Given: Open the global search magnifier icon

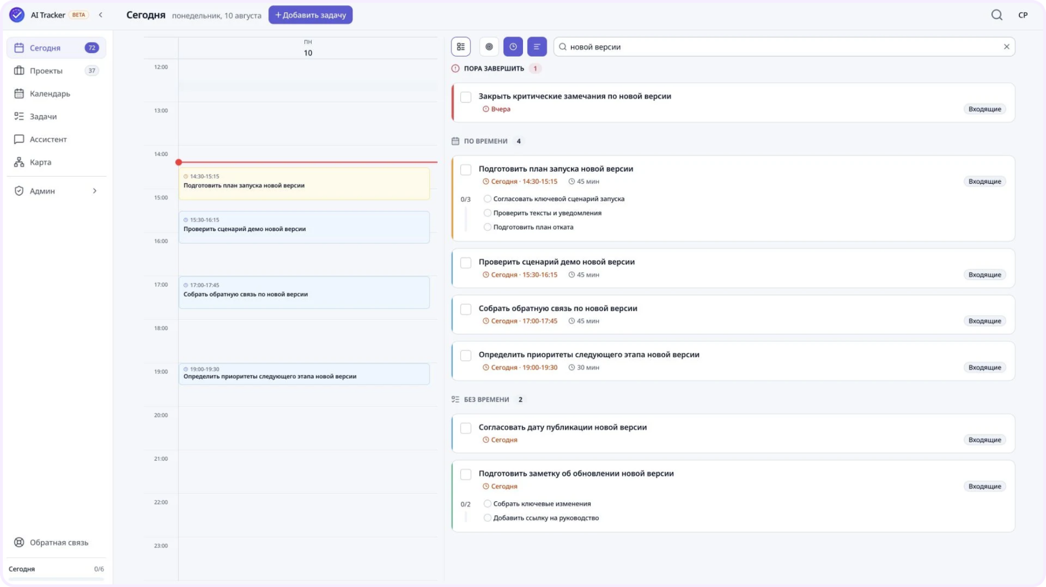Looking at the screenshot, I should pos(997,15).
